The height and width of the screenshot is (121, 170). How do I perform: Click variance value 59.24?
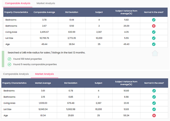[126, 116]
